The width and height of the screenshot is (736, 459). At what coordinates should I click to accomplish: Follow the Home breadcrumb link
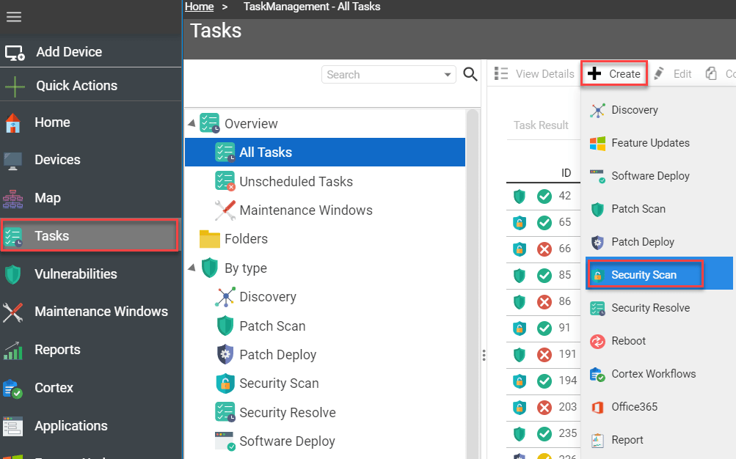point(199,7)
